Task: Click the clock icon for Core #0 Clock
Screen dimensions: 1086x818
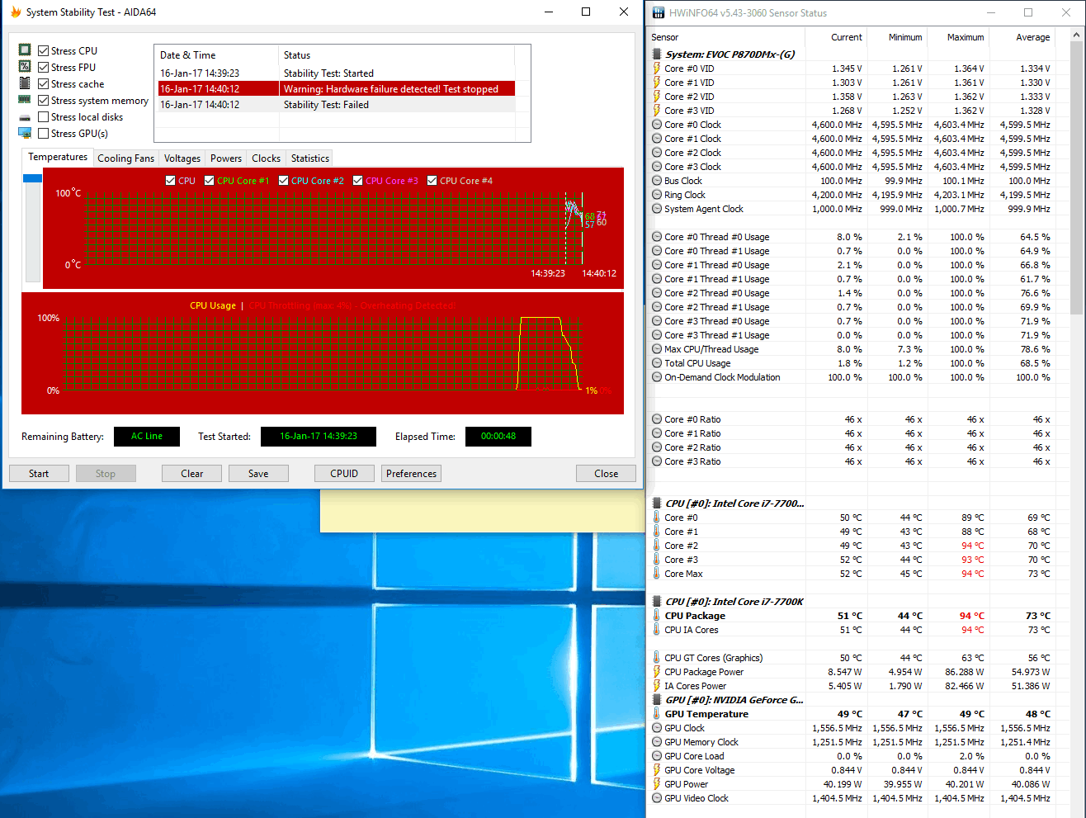Action: pos(657,125)
